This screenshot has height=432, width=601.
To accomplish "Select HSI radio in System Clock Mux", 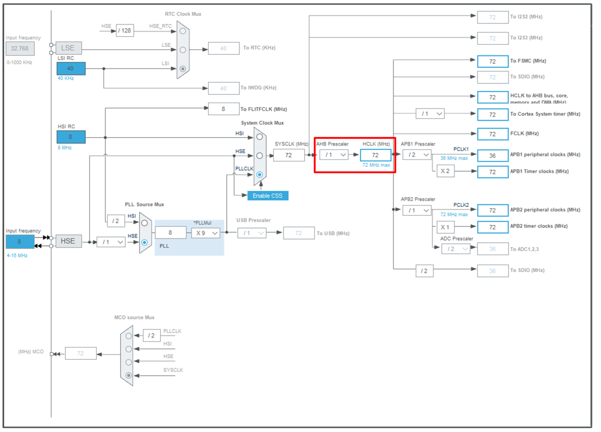I will (x=260, y=137).
